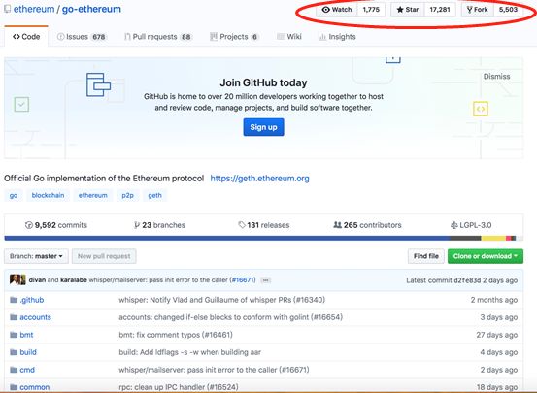Click the yellow segment of the language bar
Viewport: 537px width, 393px height.
point(494,239)
